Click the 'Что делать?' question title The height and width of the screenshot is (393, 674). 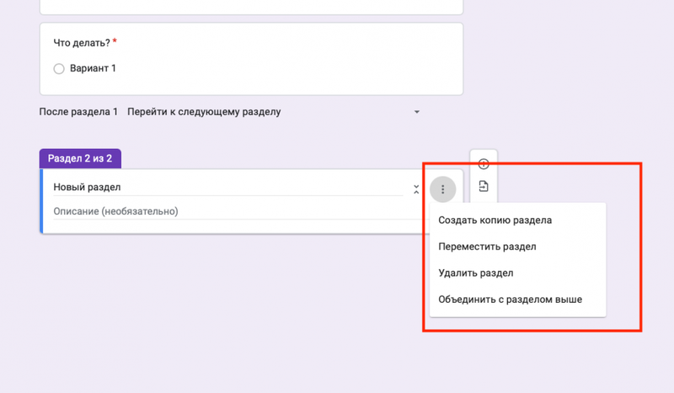pos(82,43)
